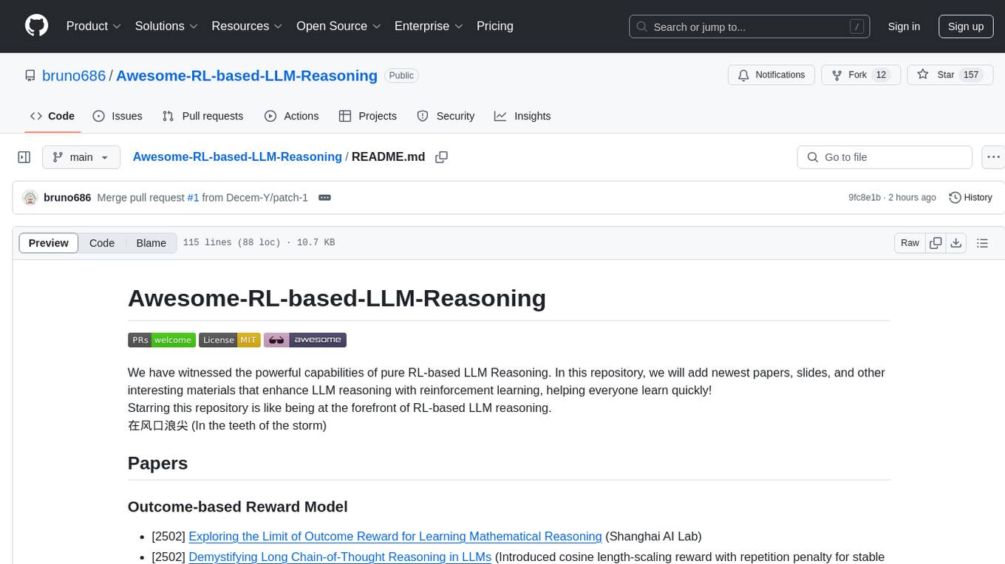
Task: Sign in to GitHub
Action: [904, 27]
